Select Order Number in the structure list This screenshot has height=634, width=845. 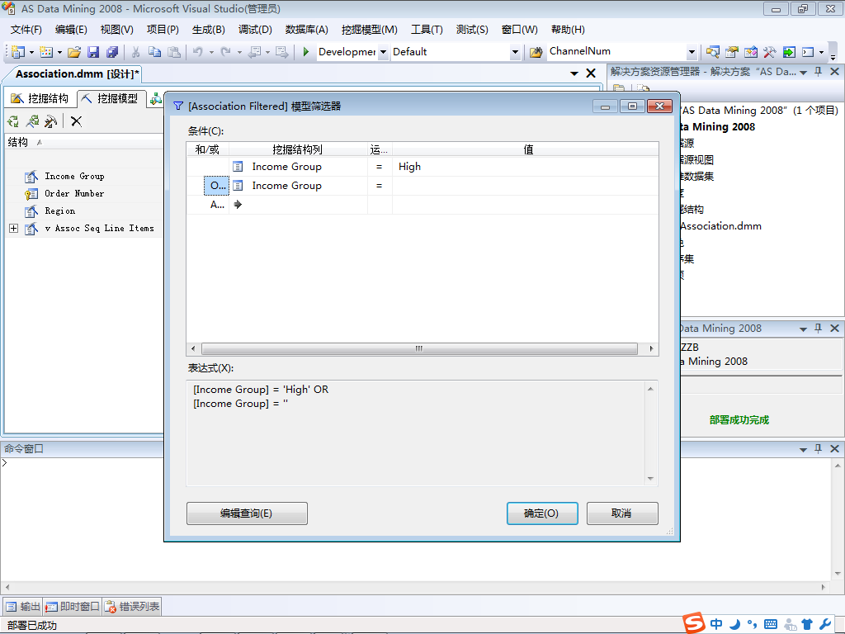coord(73,193)
